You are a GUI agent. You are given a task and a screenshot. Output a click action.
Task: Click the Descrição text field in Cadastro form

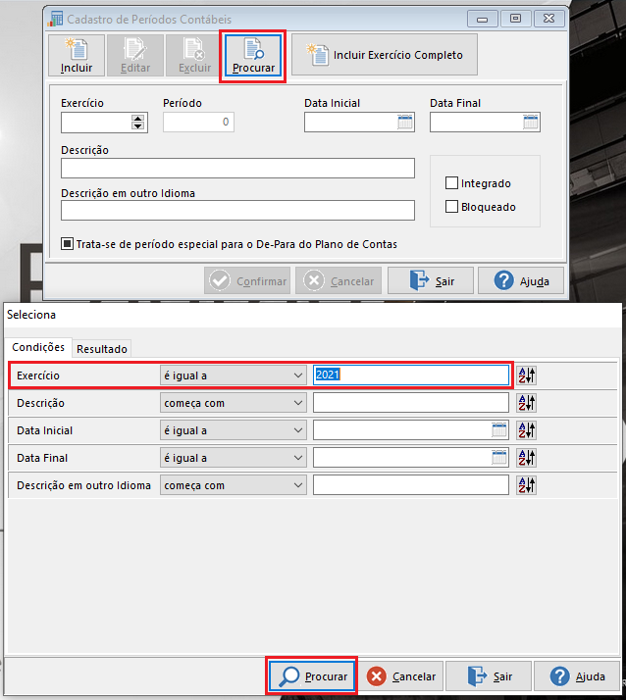(x=237, y=169)
